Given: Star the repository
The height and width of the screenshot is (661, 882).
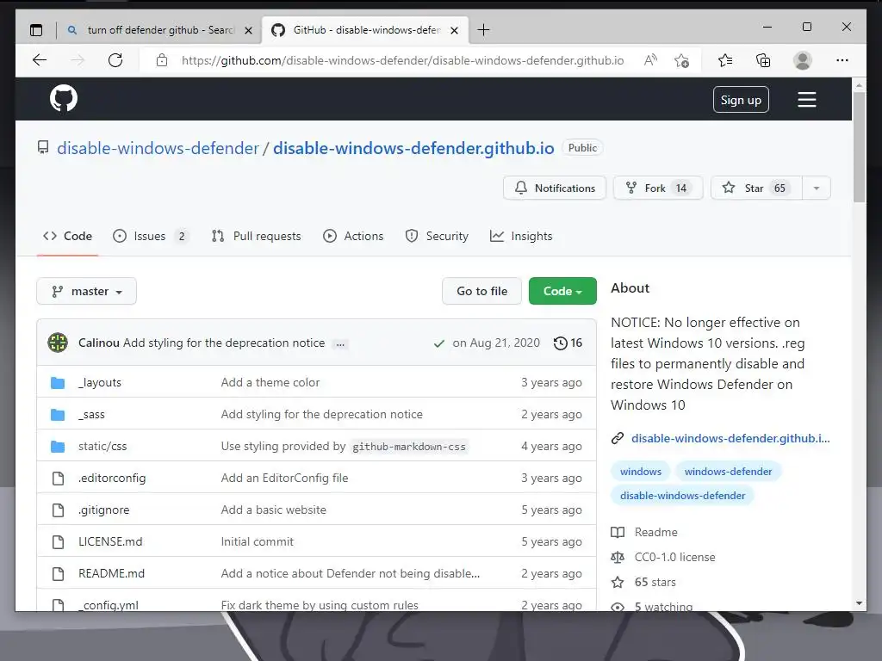Looking at the screenshot, I should (756, 188).
